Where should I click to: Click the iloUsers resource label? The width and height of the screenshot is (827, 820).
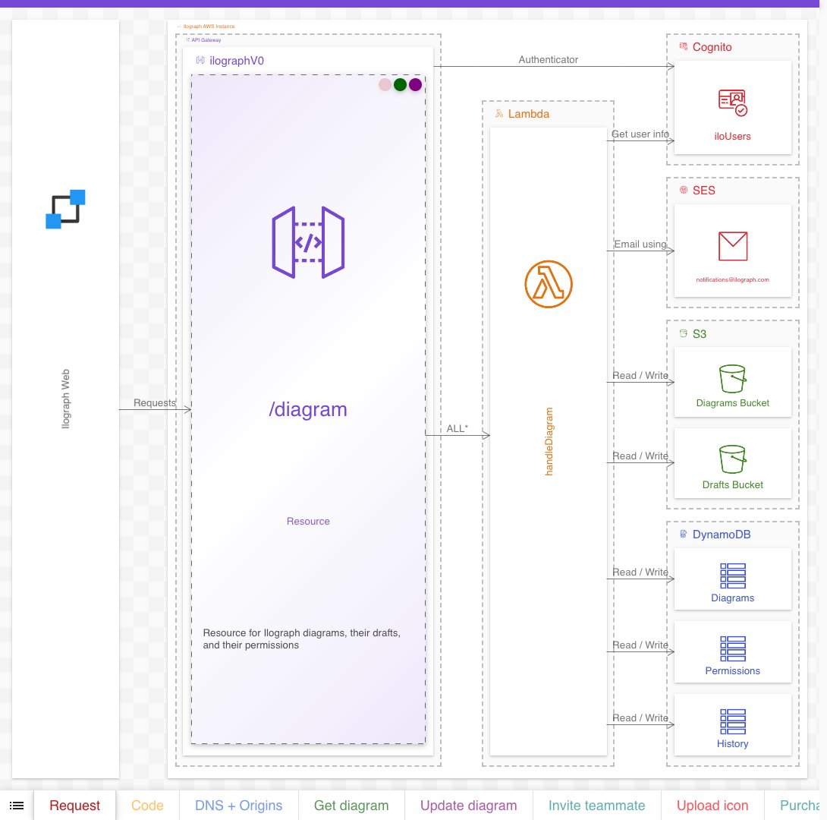coord(733,136)
